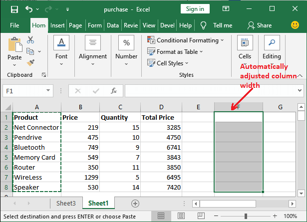Viewport: 307px width, 222px height.
Task: Click the Share button
Action: pos(260,25)
